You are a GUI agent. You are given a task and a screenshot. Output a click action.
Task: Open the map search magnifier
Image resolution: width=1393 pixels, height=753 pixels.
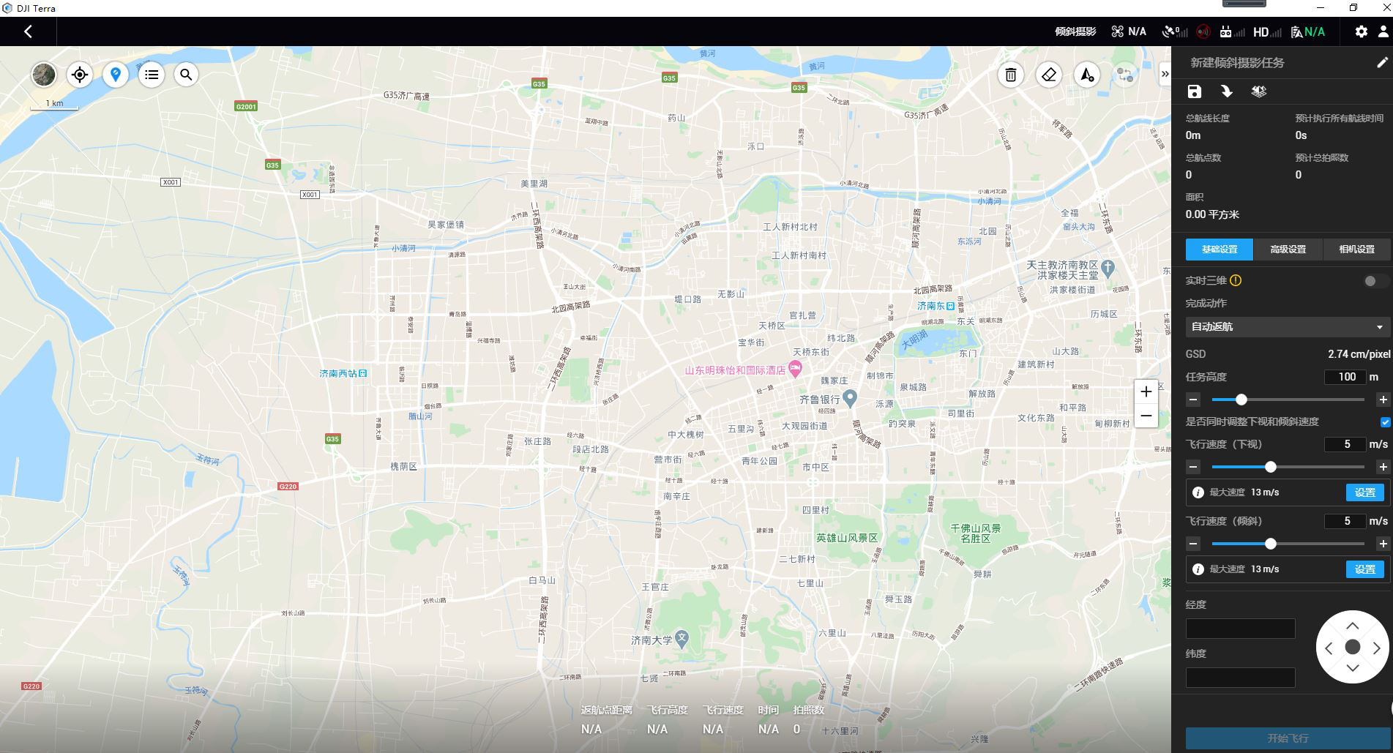click(x=186, y=74)
